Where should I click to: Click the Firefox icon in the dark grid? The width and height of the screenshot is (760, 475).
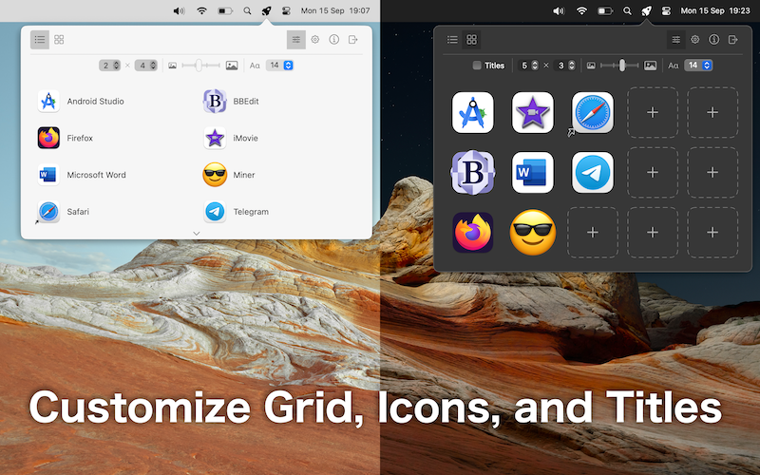[472, 233]
